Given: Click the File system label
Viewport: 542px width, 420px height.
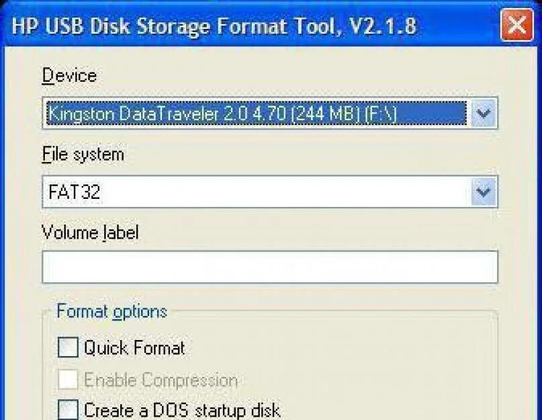Looking at the screenshot, I should point(83,154).
